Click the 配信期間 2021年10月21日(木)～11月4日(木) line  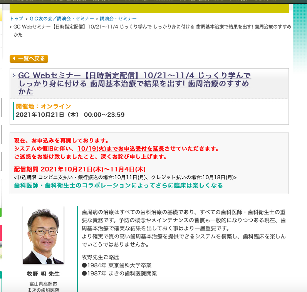click(80, 169)
